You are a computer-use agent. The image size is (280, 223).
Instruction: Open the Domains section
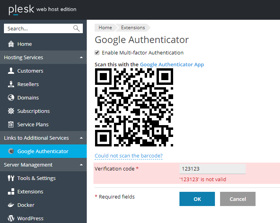point(43,97)
